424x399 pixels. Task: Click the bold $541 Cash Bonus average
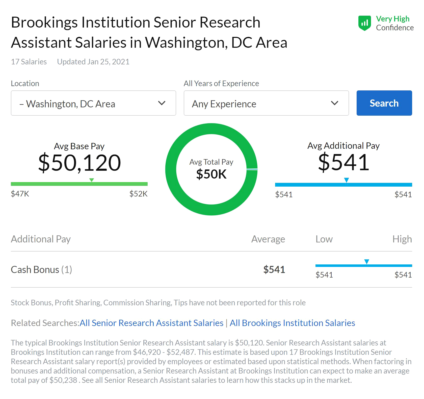click(274, 270)
